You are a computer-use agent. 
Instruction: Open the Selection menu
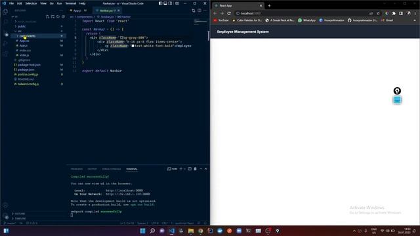(x=31, y=3)
